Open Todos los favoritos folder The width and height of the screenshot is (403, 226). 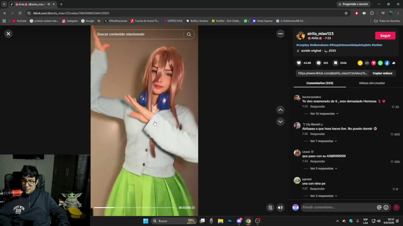pos(387,21)
